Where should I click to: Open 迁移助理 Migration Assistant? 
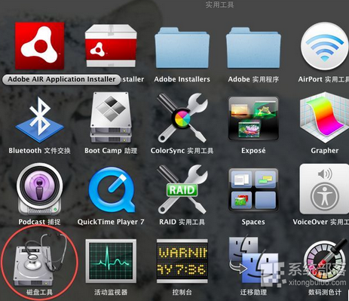point(253,260)
